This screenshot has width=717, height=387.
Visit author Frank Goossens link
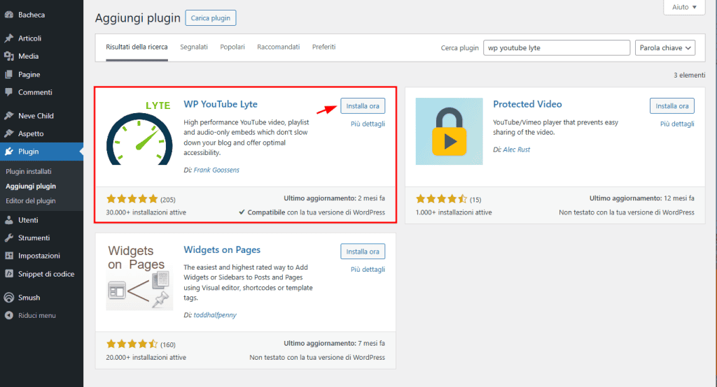coord(216,170)
